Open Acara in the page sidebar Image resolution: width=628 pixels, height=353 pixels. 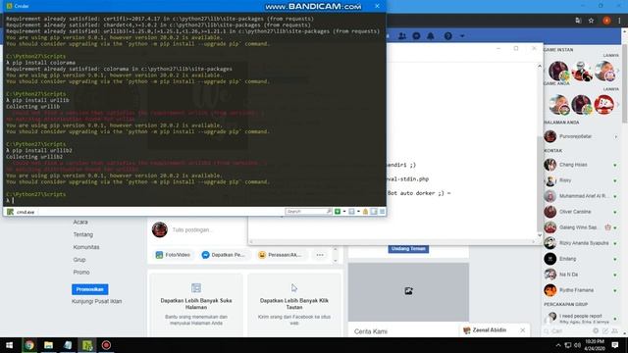point(80,222)
